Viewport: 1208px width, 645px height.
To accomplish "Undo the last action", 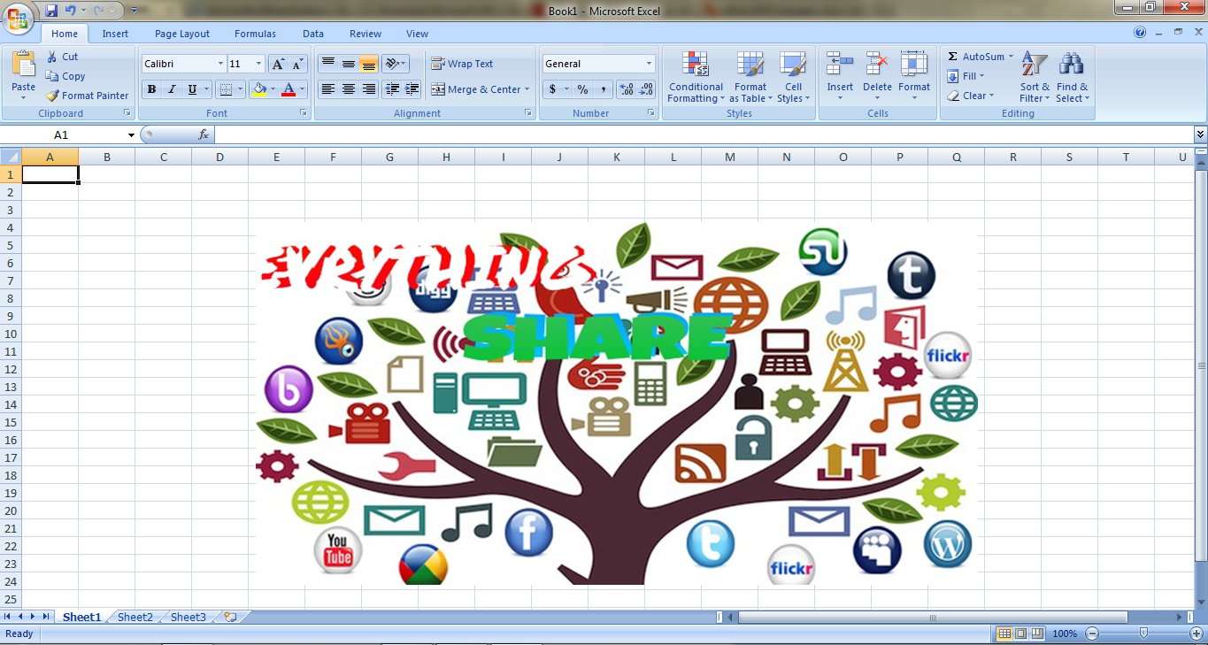I will point(70,11).
